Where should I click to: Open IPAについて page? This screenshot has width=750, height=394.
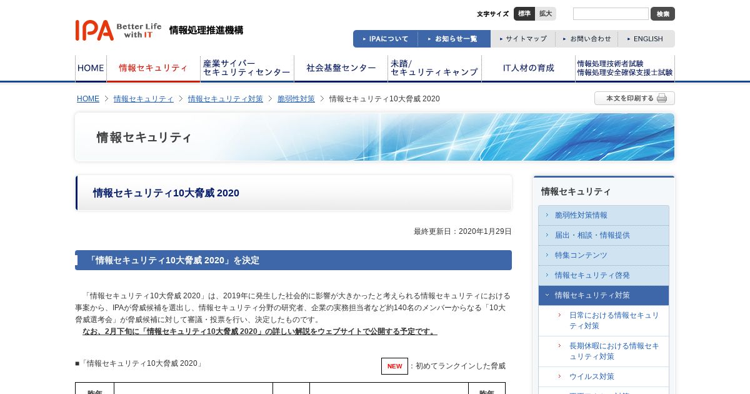tap(386, 39)
